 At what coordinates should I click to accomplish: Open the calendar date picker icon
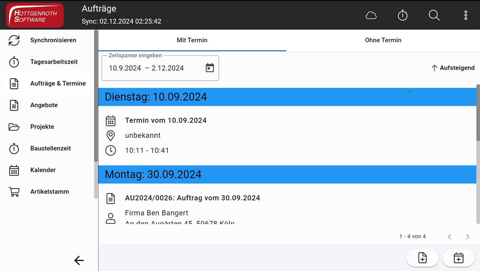coord(210,68)
